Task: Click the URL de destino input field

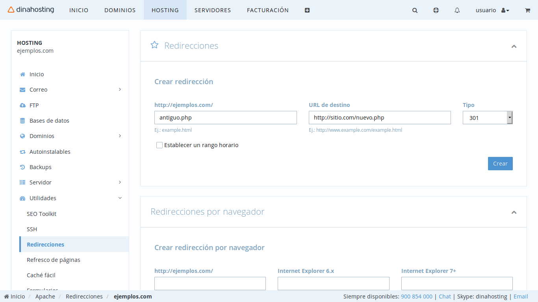Action: point(380,118)
